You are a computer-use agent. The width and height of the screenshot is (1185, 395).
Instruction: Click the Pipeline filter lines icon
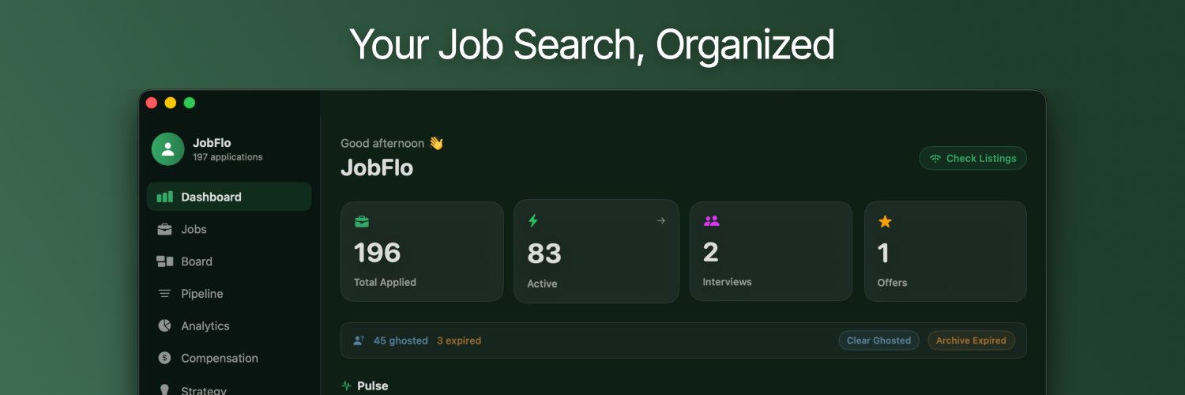164,294
